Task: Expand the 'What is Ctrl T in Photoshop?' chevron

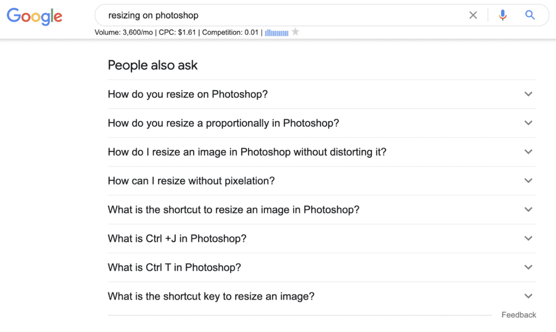Action: click(528, 267)
